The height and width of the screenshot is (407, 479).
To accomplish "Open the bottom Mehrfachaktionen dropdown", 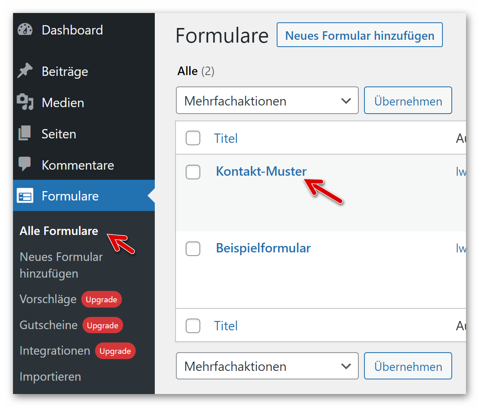I will point(267,366).
